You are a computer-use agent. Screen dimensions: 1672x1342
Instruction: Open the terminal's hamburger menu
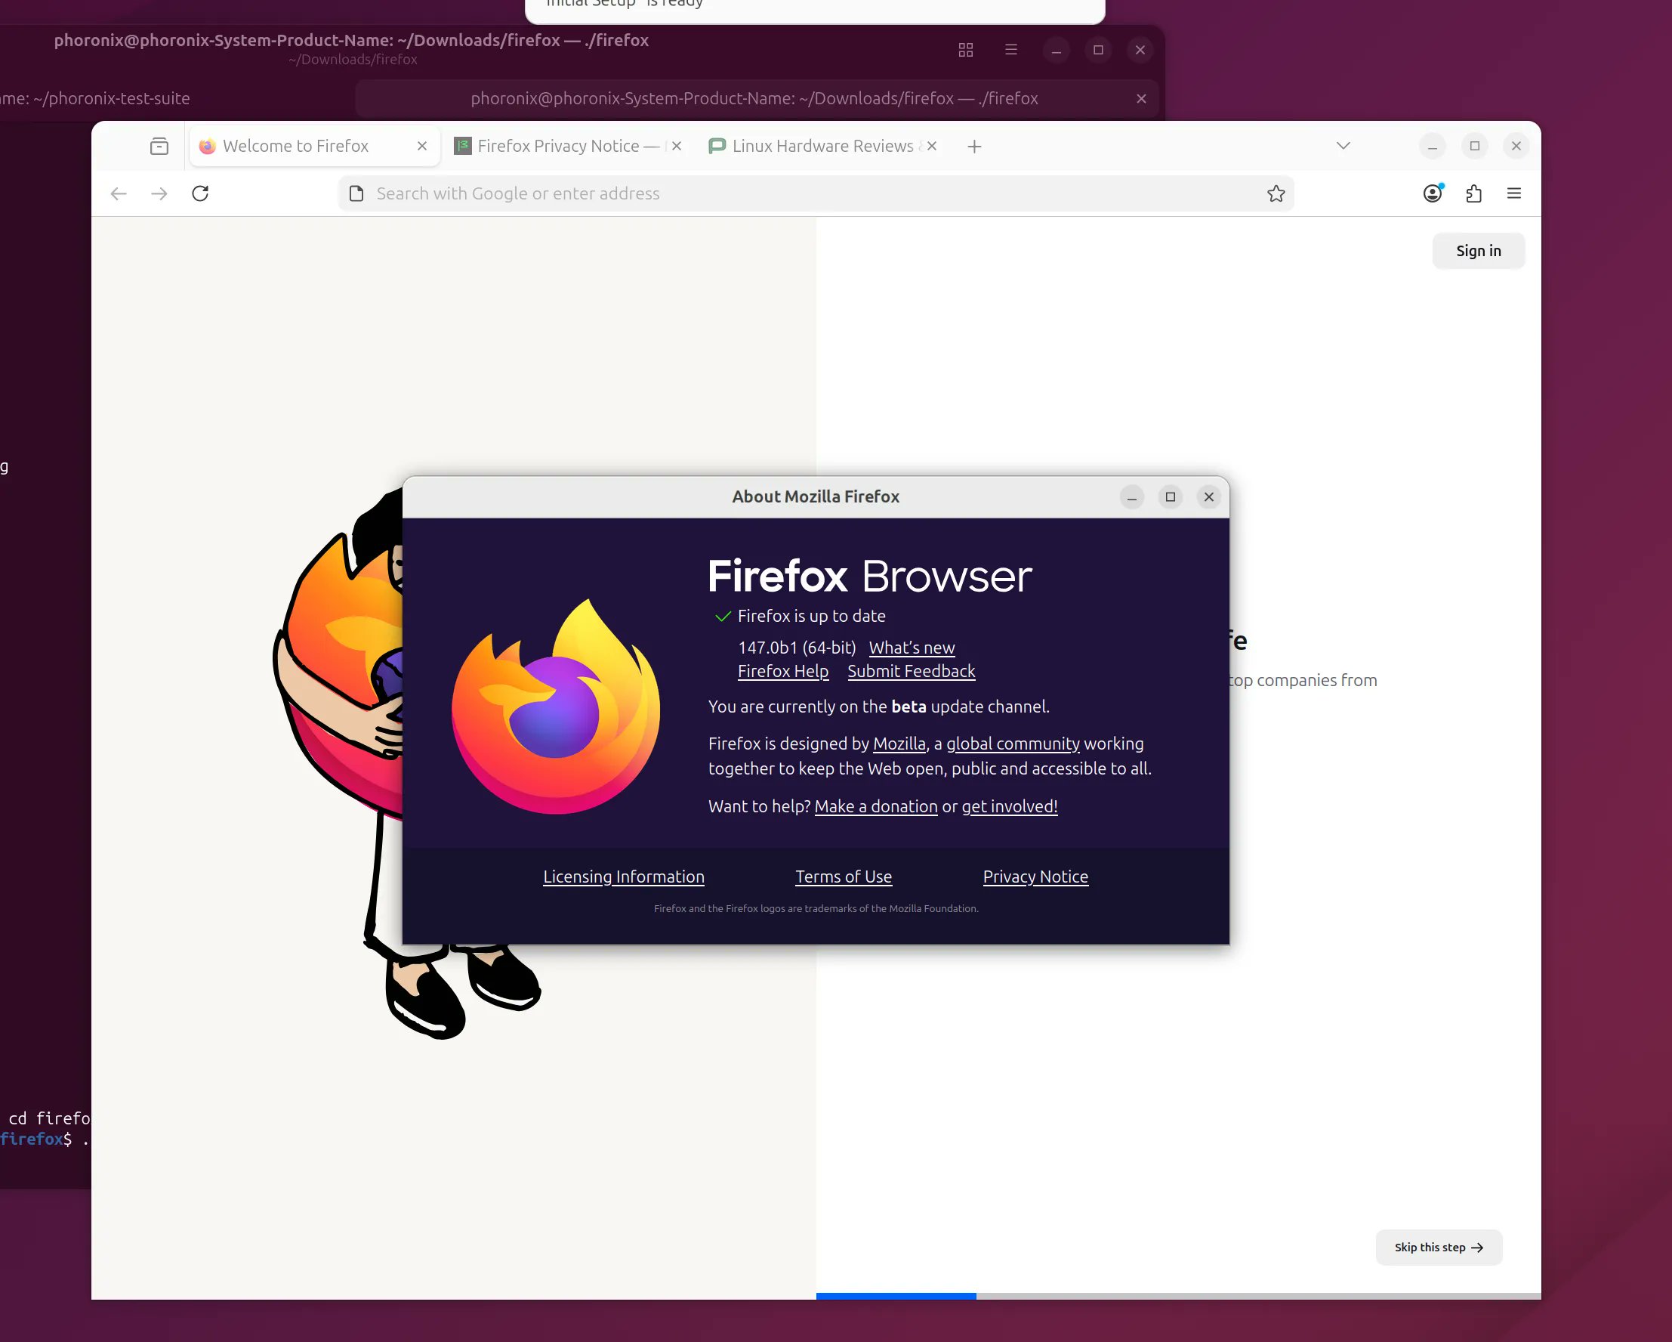click(1010, 49)
